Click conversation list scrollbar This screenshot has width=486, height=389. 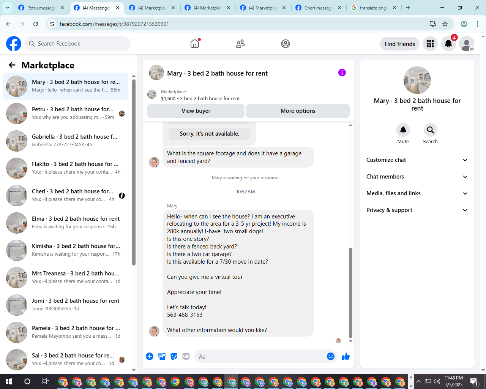134,172
